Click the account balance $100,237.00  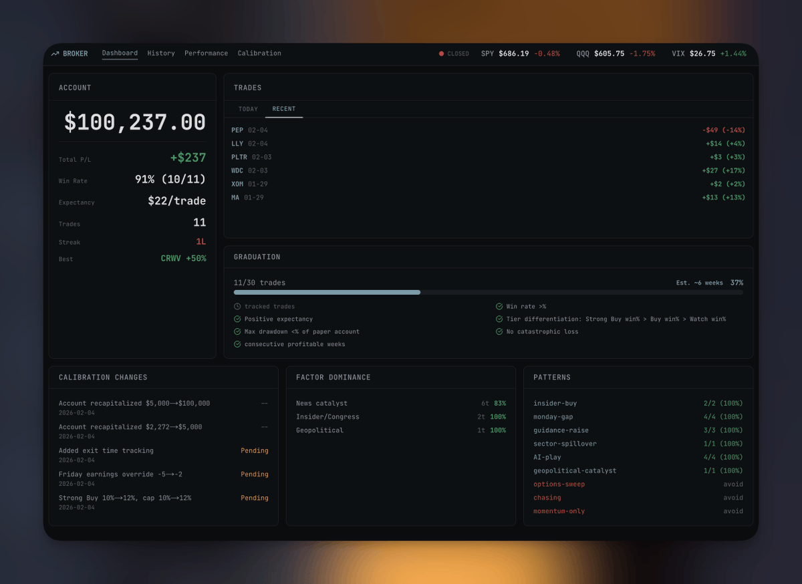click(135, 122)
